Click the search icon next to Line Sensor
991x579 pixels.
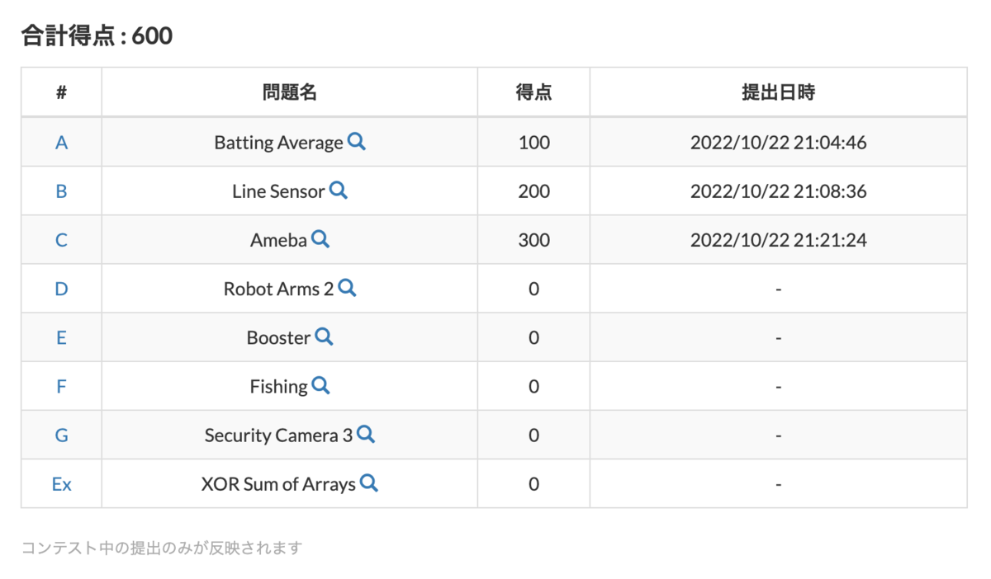pyautogui.click(x=338, y=191)
